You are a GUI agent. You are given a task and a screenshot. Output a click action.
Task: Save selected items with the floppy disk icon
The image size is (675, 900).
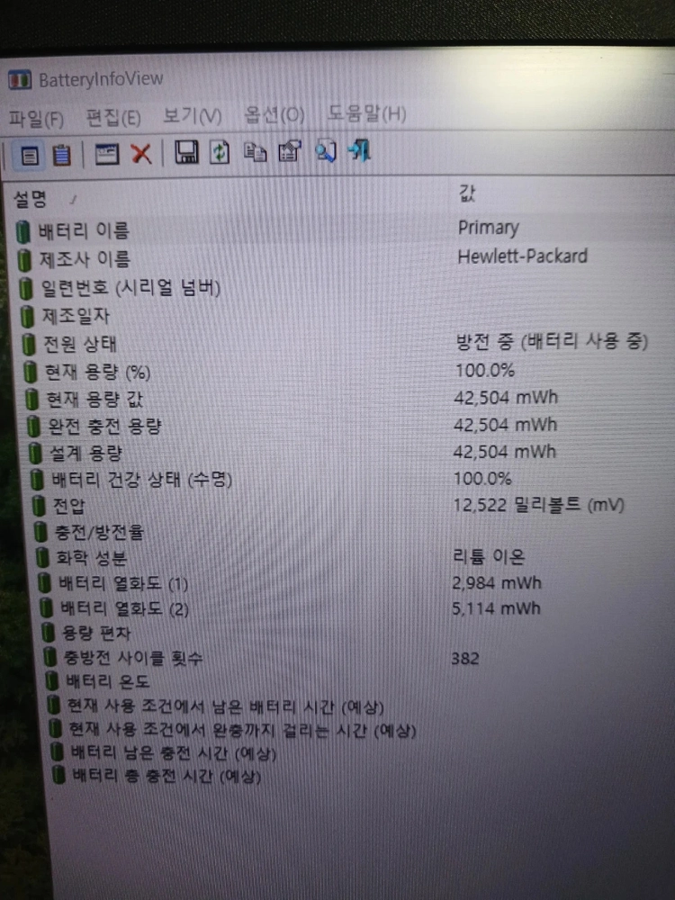(186, 153)
